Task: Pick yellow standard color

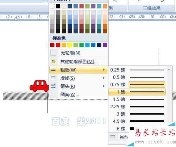Action: (70, 45)
